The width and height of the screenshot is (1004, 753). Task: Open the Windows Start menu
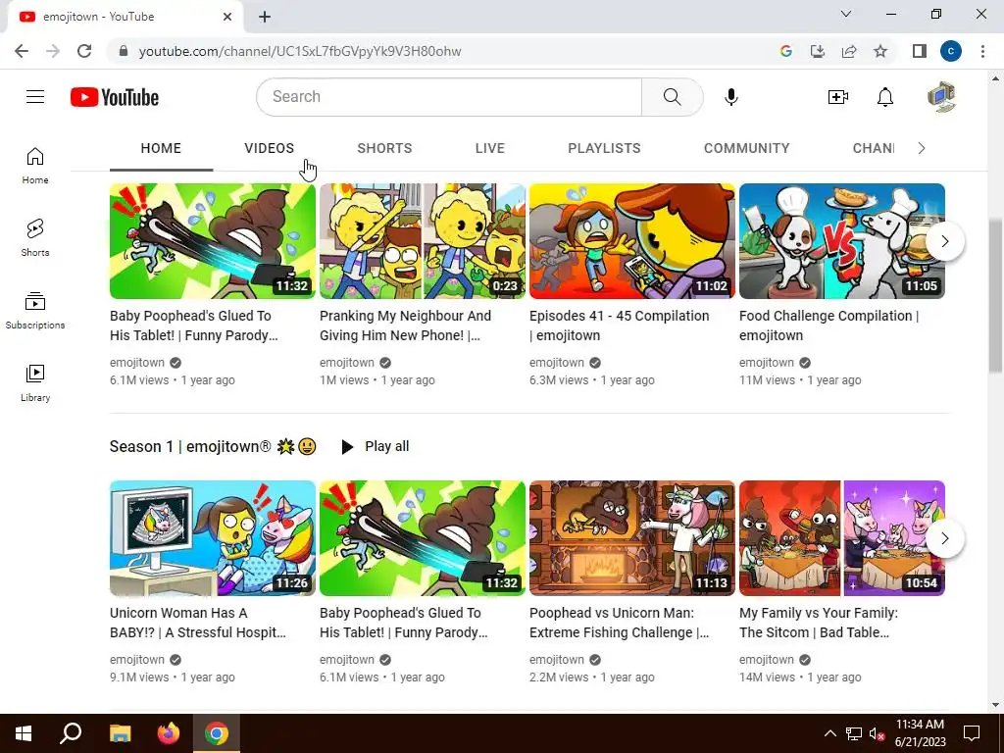(24, 733)
